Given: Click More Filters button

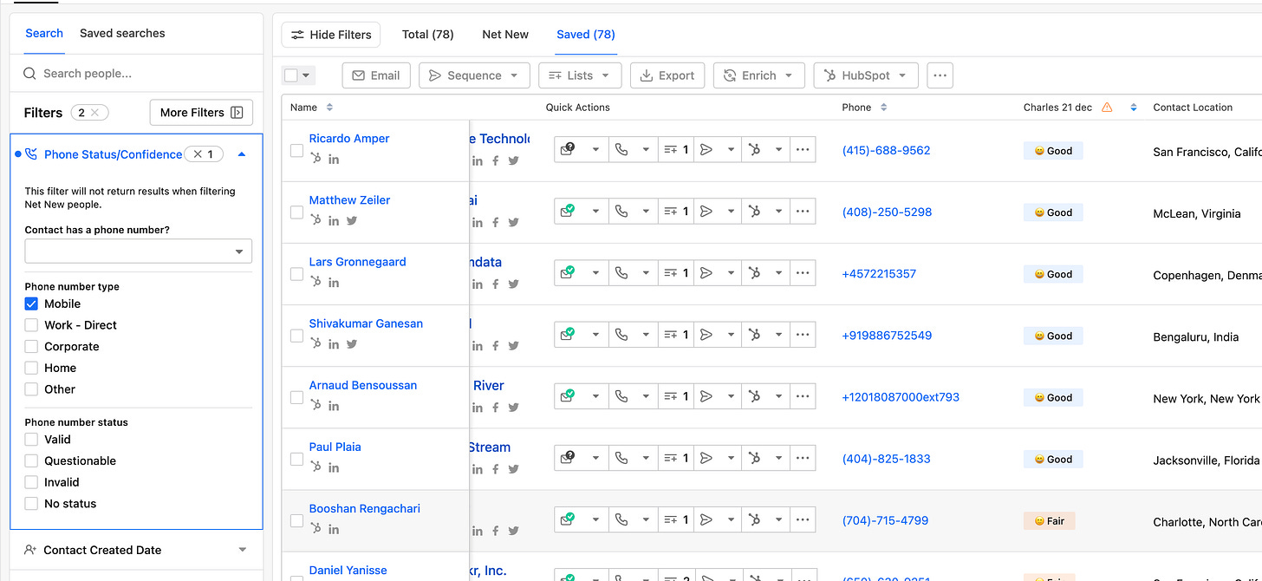Looking at the screenshot, I should point(201,113).
